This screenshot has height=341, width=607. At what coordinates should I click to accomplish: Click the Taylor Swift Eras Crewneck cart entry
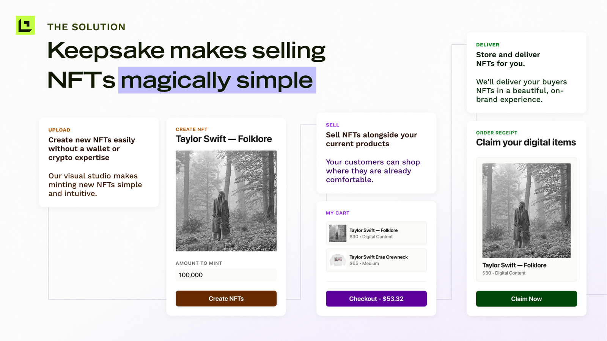pyautogui.click(x=376, y=260)
